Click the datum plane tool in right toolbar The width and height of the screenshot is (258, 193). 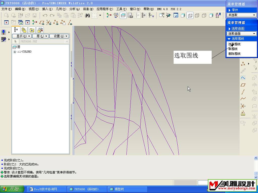point(243,85)
